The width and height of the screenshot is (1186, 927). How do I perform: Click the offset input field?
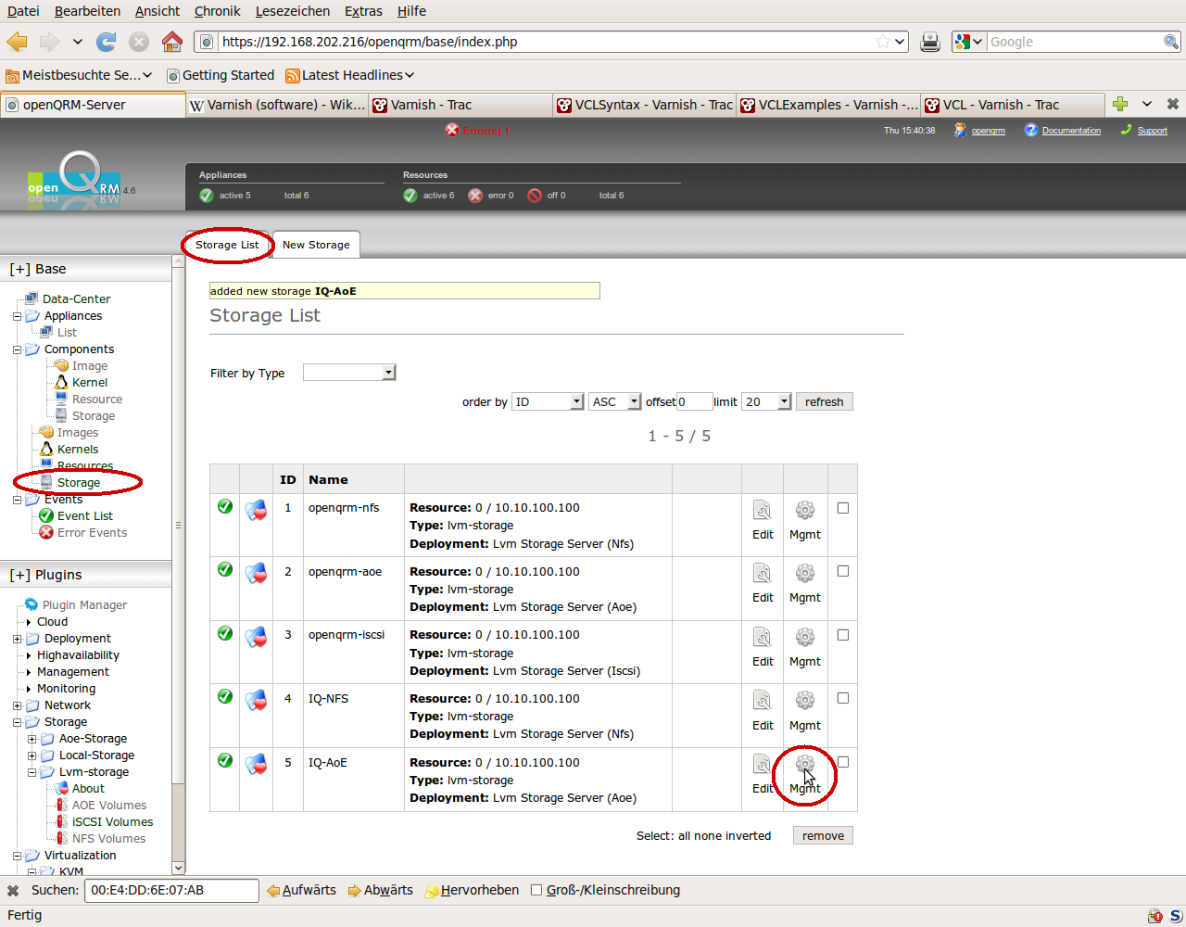tap(694, 401)
